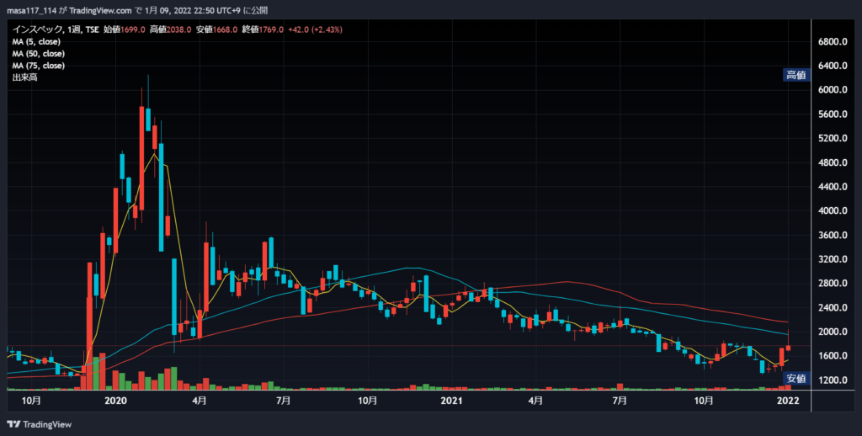Click the 安値 price label on axis
This screenshot has width=862, height=436.
[x=796, y=378]
